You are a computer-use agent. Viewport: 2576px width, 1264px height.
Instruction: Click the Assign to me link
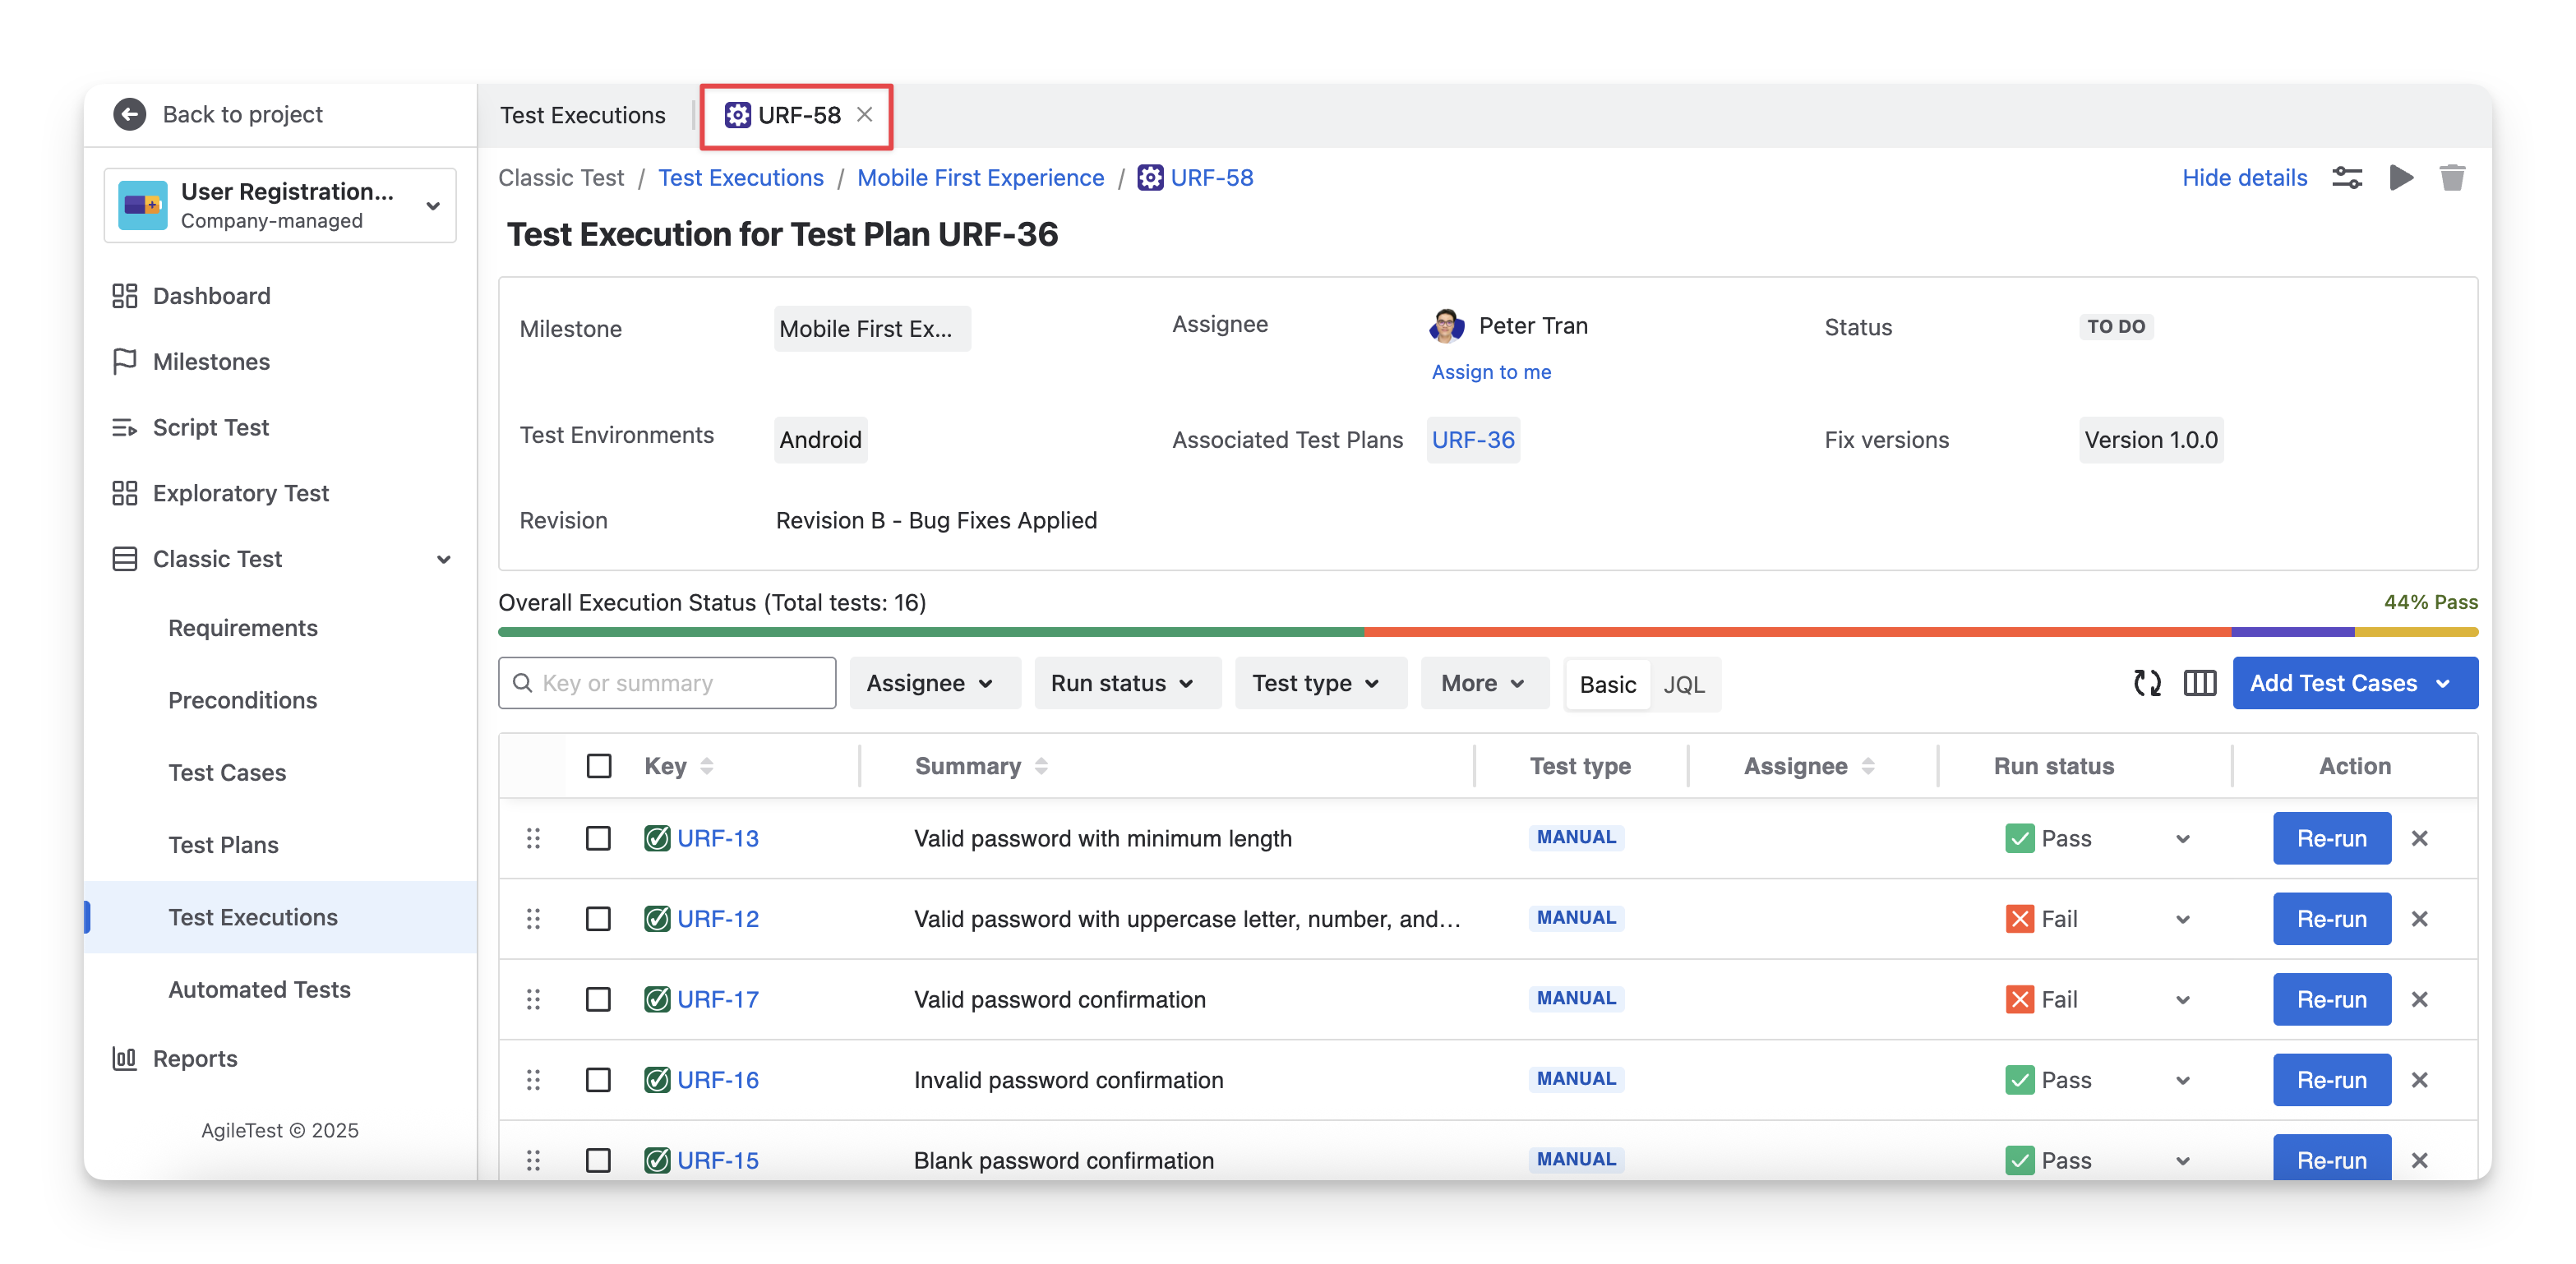[1491, 372]
